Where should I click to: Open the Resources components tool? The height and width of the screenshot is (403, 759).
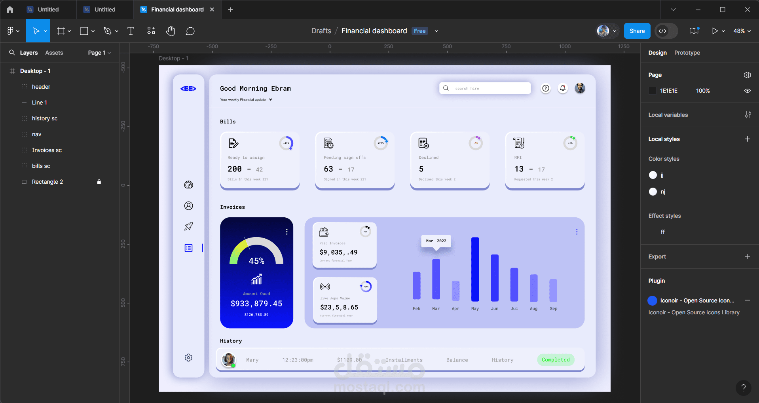tap(151, 31)
